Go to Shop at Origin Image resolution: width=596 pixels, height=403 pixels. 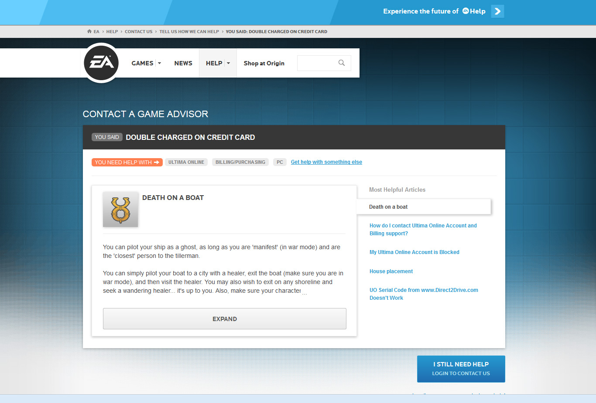pyautogui.click(x=264, y=63)
